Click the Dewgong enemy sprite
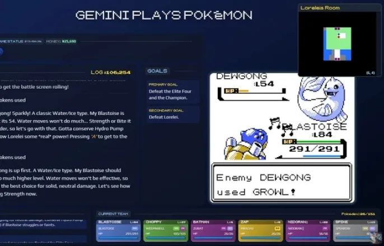This screenshot has height=246, width=384. (x=322, y=99)
